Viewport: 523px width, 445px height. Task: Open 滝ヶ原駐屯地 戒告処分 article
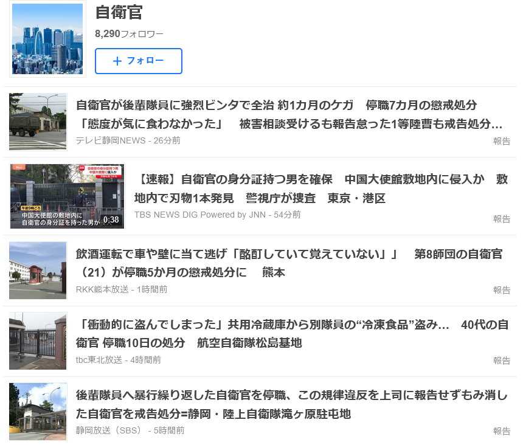tap(291, 405)
